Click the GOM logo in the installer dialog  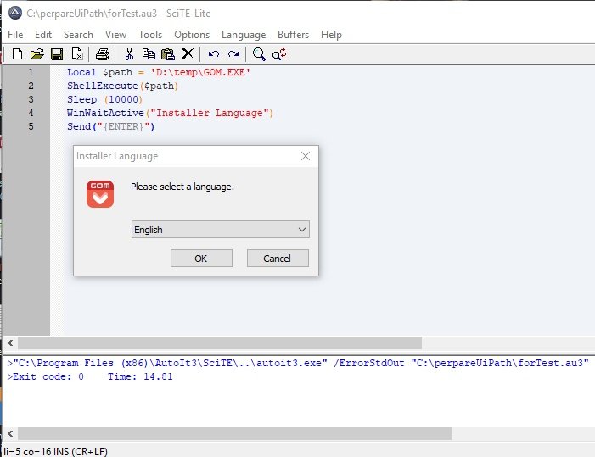click(100, 194)
